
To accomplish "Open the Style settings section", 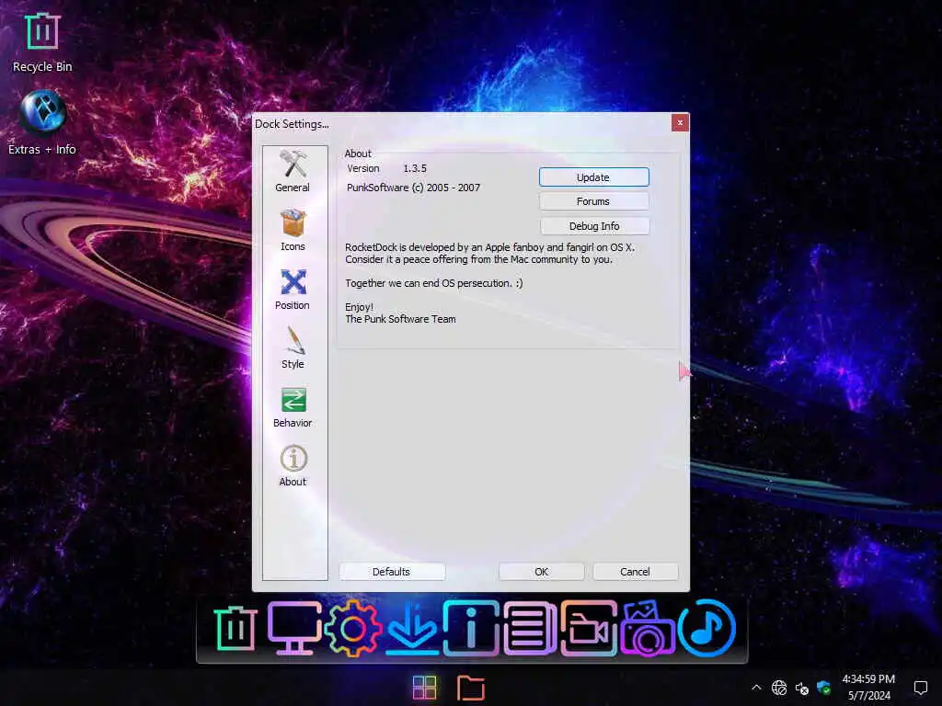I will point(293,348).
